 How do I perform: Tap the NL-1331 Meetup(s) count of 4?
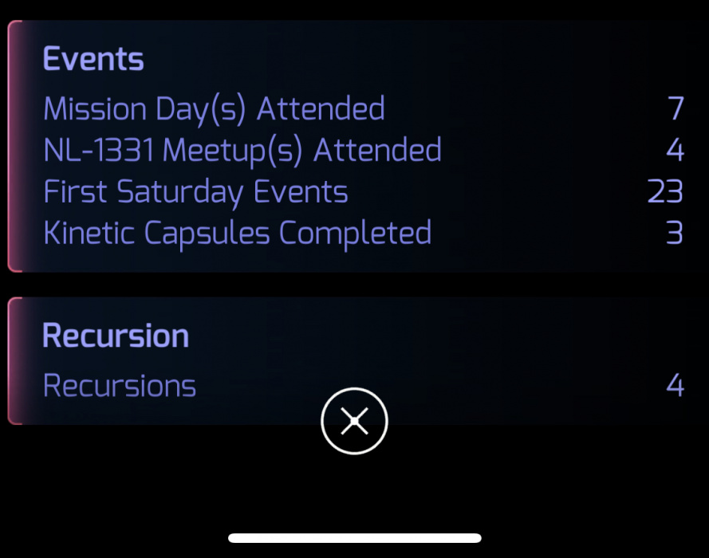[676, 150]
